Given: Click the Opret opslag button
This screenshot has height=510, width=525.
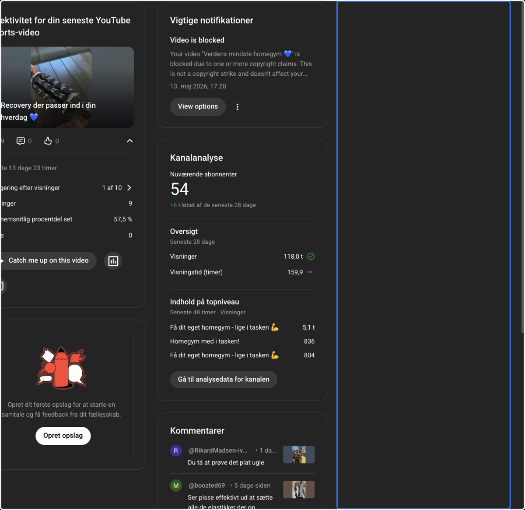Looking at the screenshot, I should click(x=63, y=436).
